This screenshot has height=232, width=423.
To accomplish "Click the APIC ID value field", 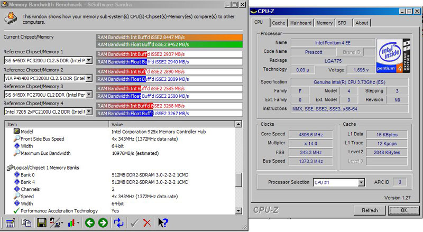I will (x=400, y=182).
